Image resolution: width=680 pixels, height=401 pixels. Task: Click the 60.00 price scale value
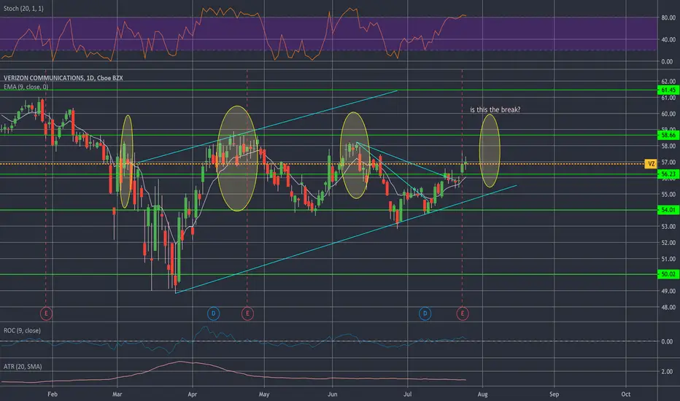point(668,114)
